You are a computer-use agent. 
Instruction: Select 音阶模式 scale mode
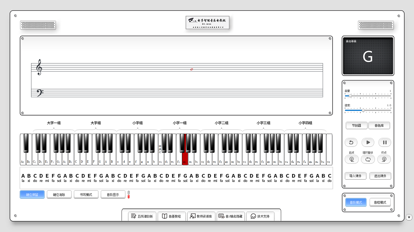point(356,202)
